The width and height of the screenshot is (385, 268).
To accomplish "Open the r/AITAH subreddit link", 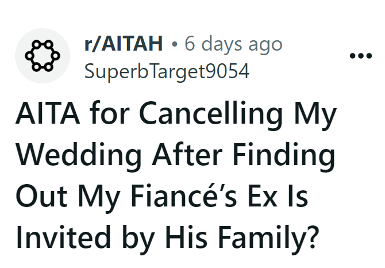I will tap(123, 44).
